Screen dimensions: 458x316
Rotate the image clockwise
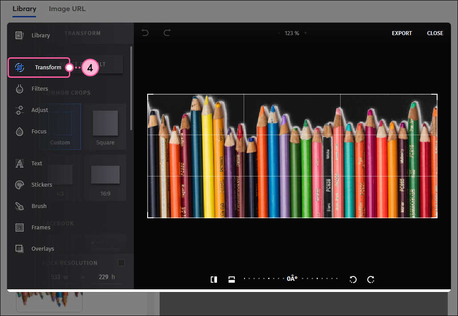pyautogui.click(x=371, y=280)
